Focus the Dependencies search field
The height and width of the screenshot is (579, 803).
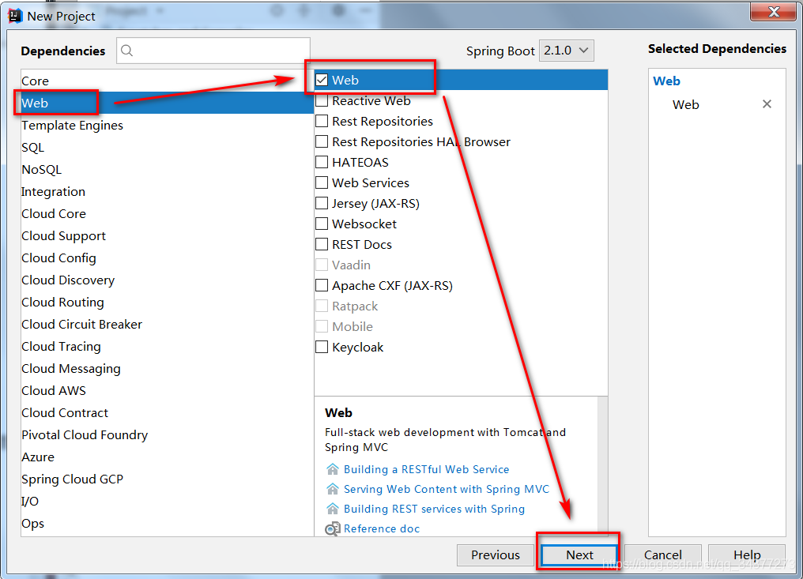pyautogui.click(x=213, y=51)
